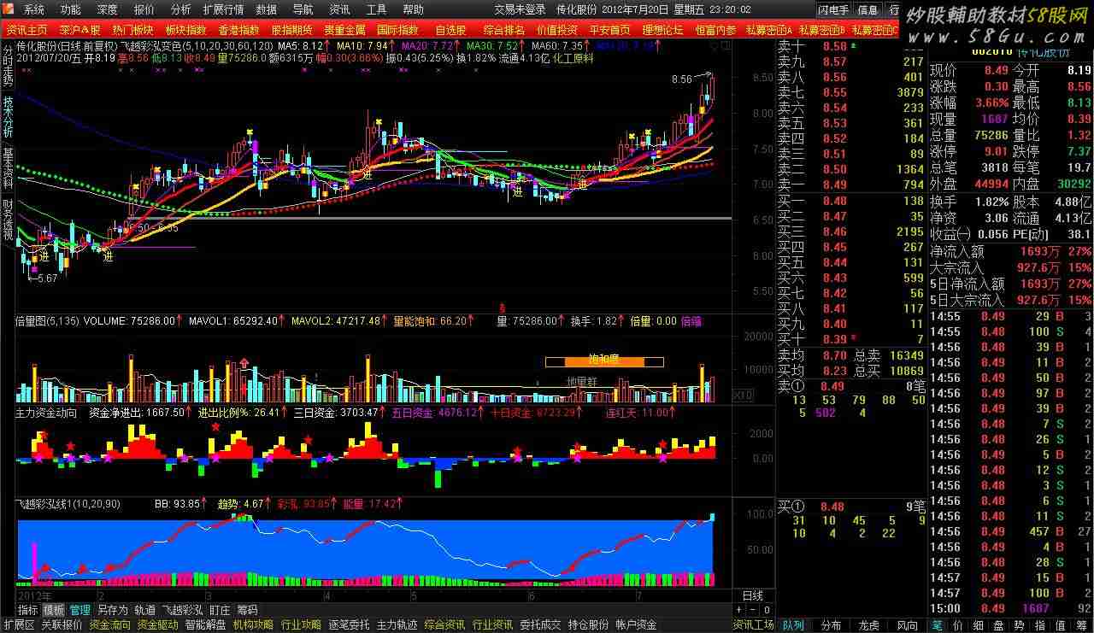
Task: Open 主力轨迹 in the bottom bar
Action: [397, 625]
